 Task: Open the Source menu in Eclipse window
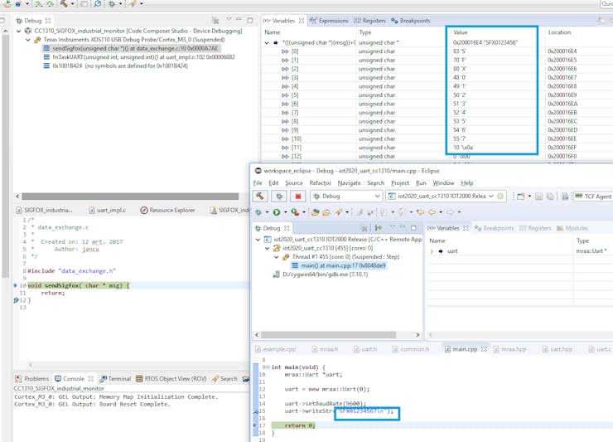coord(294,182)
